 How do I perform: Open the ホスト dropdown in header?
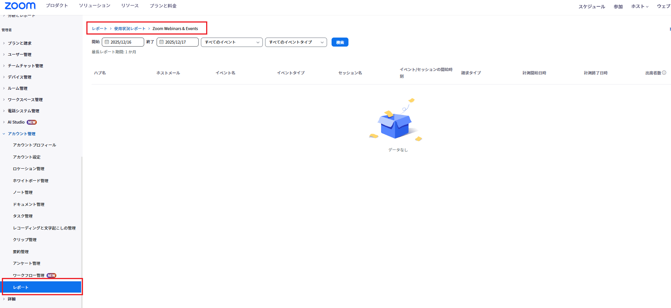(639, 6)
